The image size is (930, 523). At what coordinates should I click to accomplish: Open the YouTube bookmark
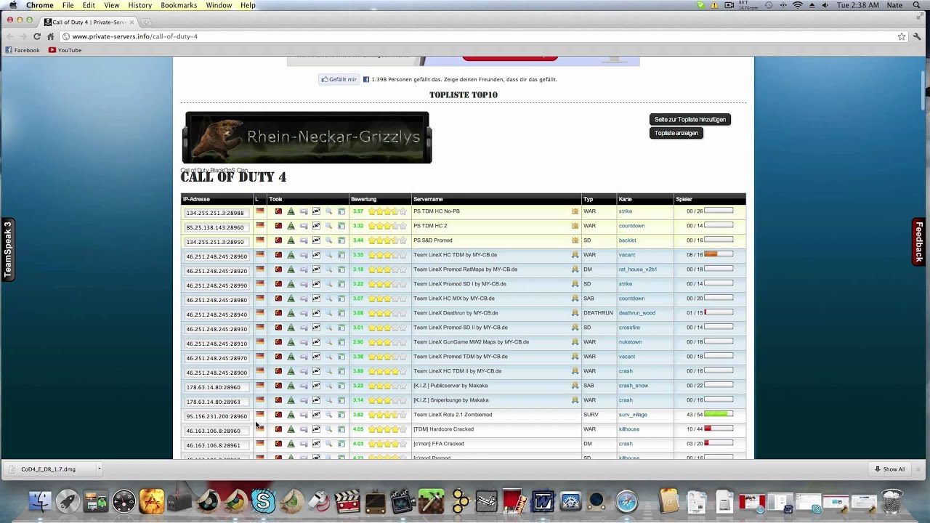[65, 50]
